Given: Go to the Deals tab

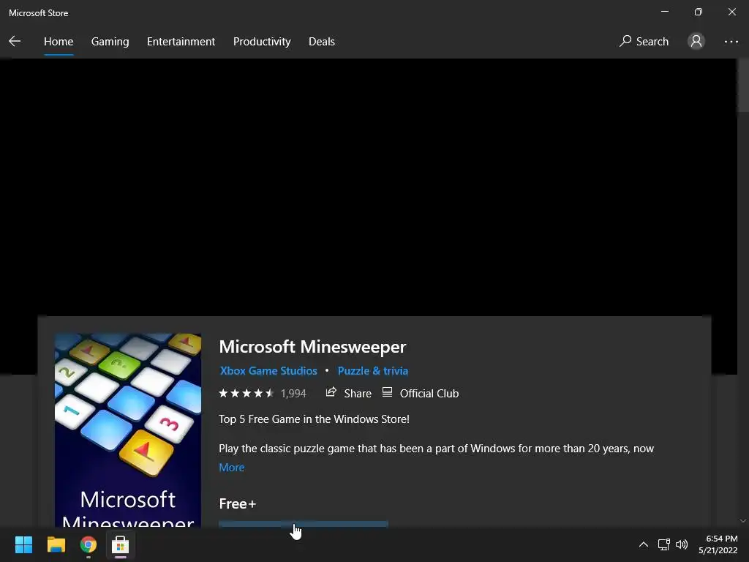Looking at the screenshot, I should [x=322, y=42].
